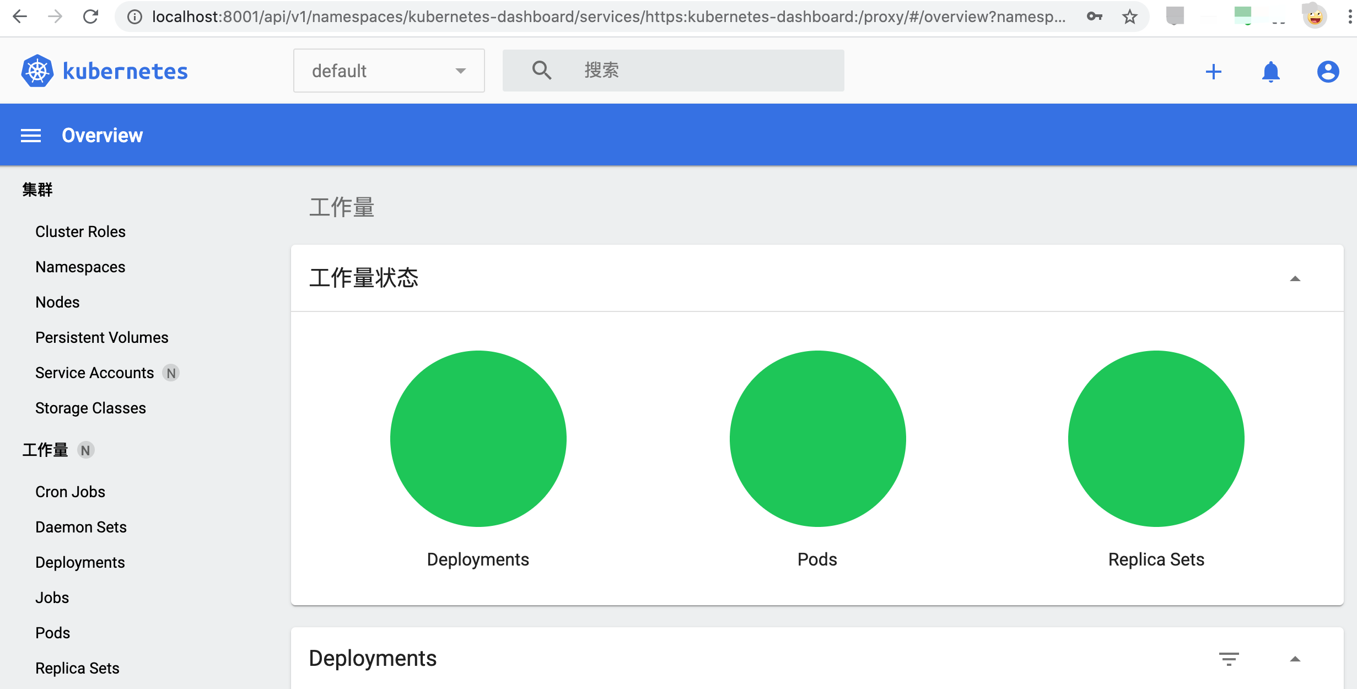Click the Kubernetes helm logo icon
The height and width of the screenshot is (689, 1357).
(x=37, y=71)
